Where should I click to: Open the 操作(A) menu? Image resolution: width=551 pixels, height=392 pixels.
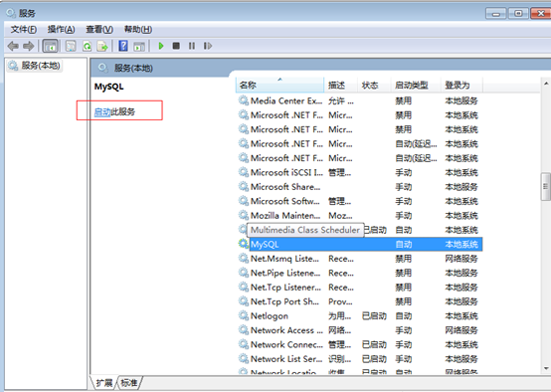[x=61, y=29]
